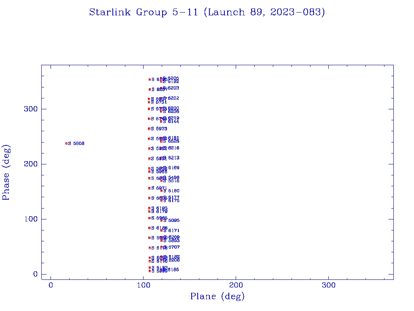Screen dimensions: 414x311
Task: Click the data label "S 6216"
Action: [171, 148]
